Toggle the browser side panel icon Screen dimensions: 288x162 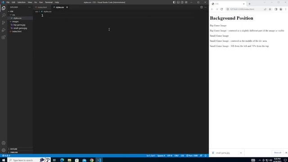tap(276, 9)
